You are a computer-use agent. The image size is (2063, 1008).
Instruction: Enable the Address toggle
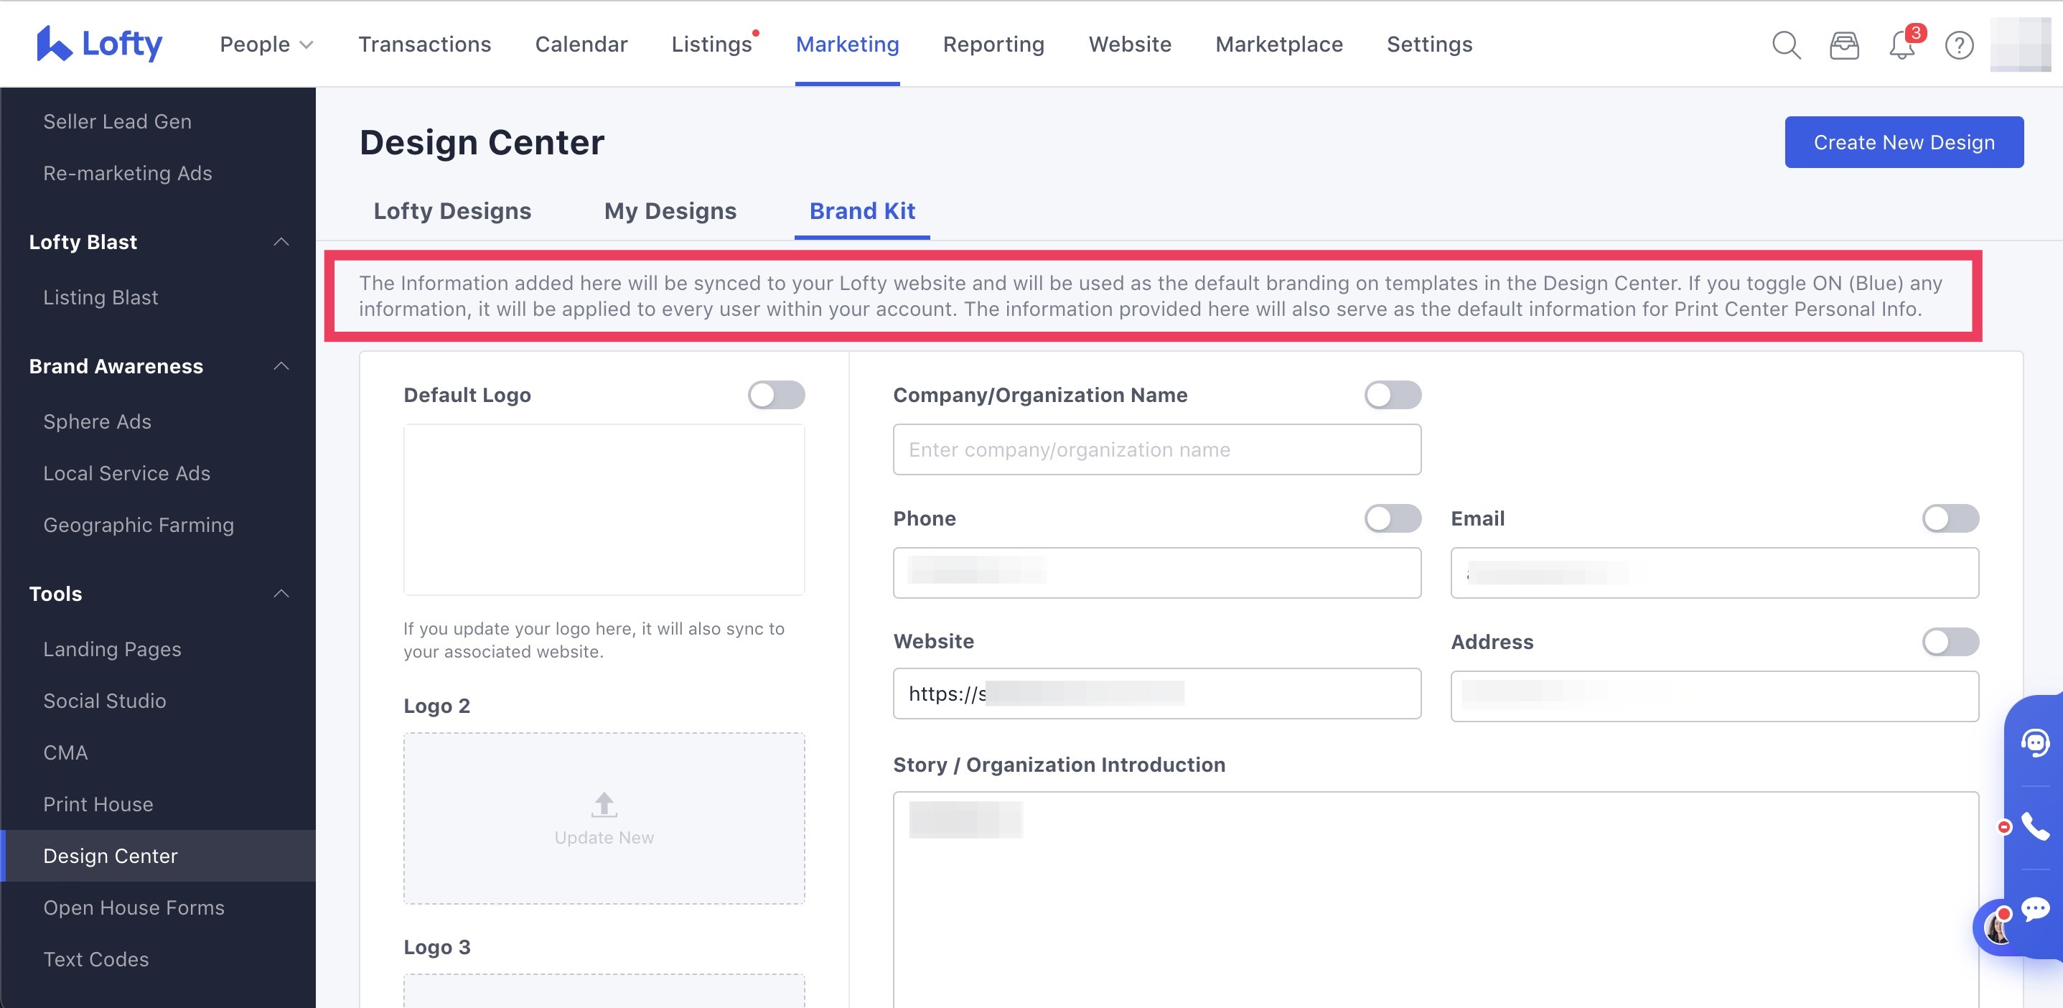[1950, 641]
